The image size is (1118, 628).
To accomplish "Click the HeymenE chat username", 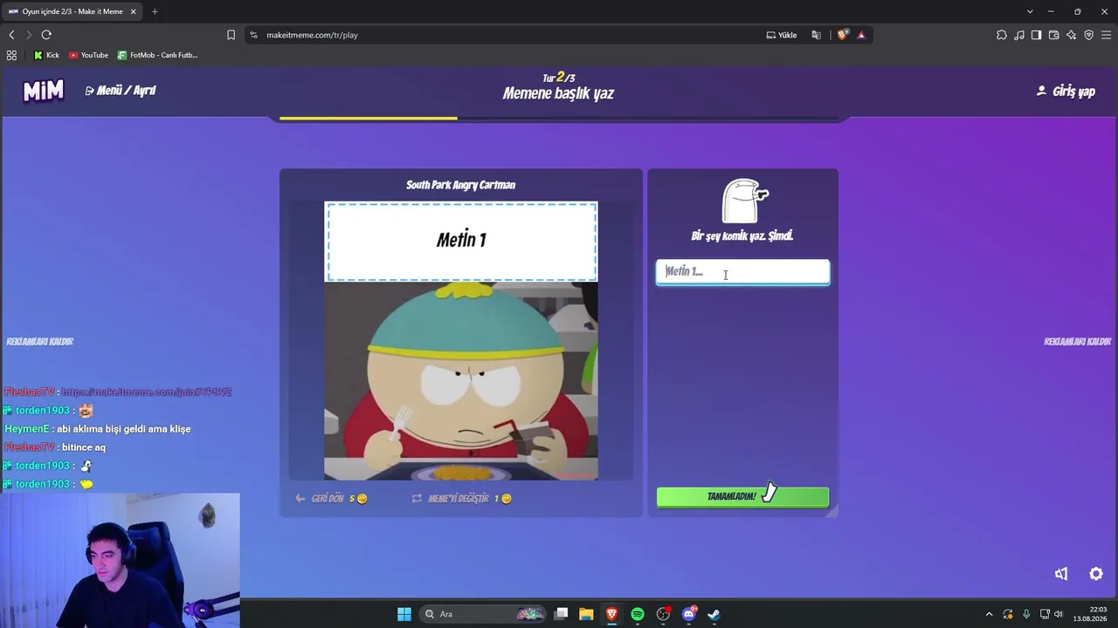I will coord(27,429).
